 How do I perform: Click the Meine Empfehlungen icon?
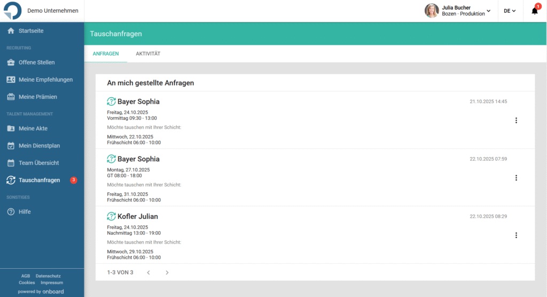(x=11, y=80)
